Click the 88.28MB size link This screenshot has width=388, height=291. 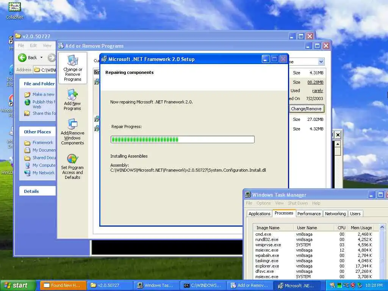click(x=315, y=82)
